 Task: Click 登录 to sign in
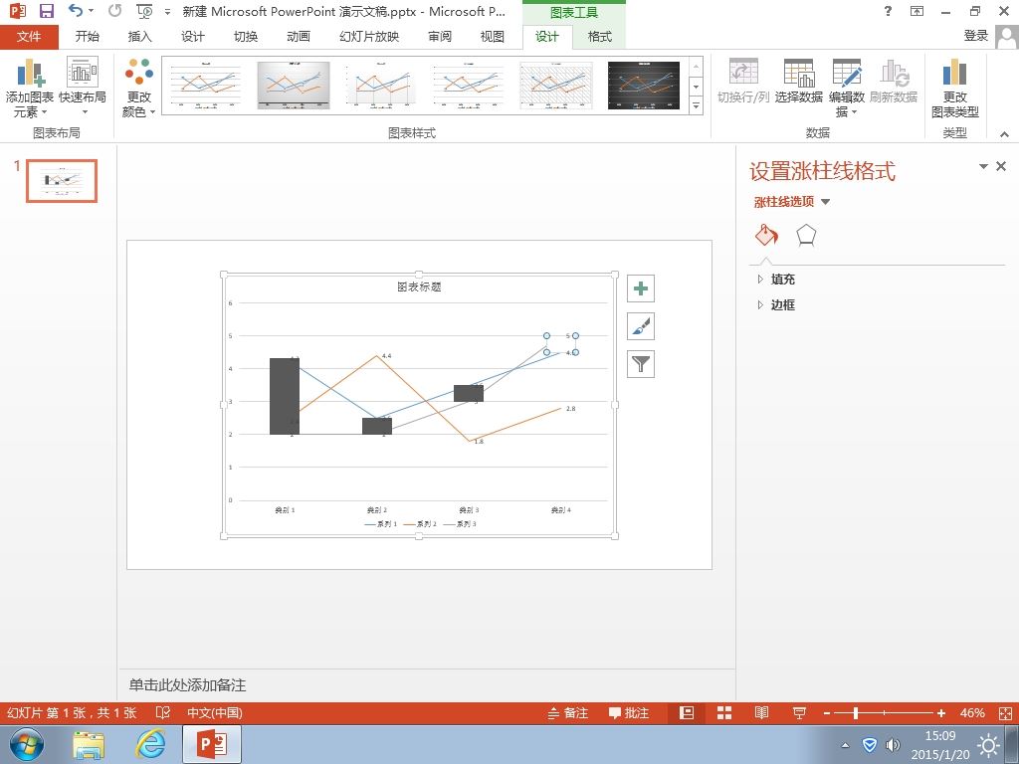[975, 36]
